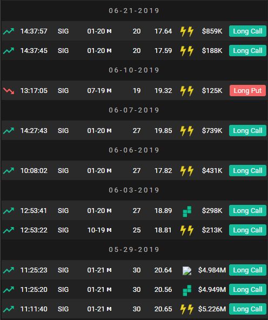The width and height of the screenshot is (268, 320).
Task: Click the M marker beside 07-19 expiry
Action: pyautogui.click(x=109, y=91)
